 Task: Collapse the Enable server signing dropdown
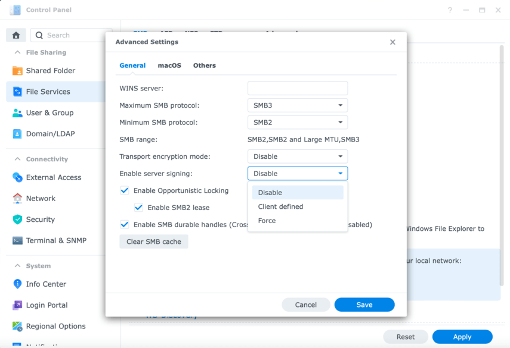(x=298, y=173)
